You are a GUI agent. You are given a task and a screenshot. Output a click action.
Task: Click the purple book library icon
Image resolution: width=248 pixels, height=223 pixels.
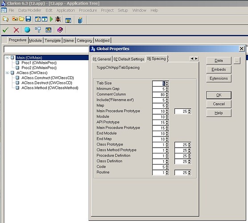coord(60,29)
